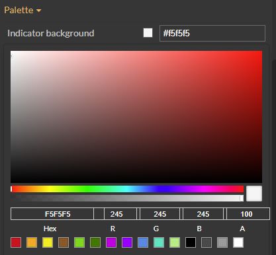Click the rainbow hue slider bar

pos(127,189)
